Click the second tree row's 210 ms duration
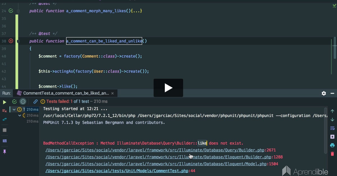The image size is (337, 176). (33, 115)
